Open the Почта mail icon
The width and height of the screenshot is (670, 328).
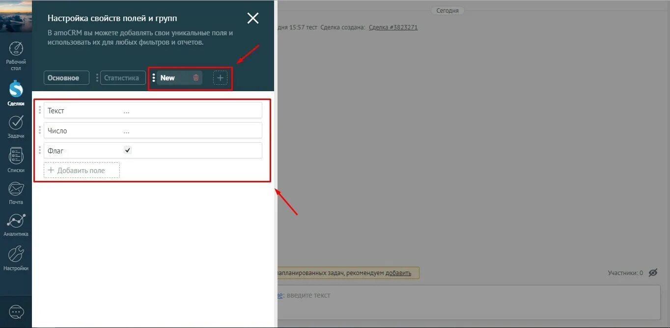pos(16,189)
